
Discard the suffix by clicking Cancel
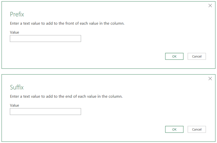[197, 129]
